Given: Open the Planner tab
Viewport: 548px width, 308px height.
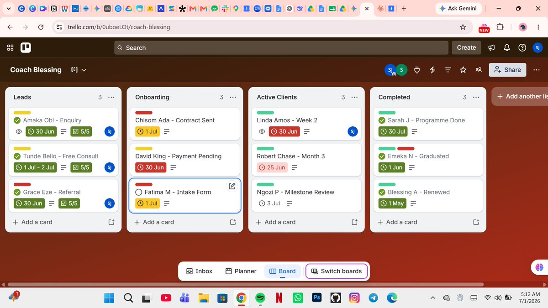Looking at the screenshot, I should [x=241, y=271].
